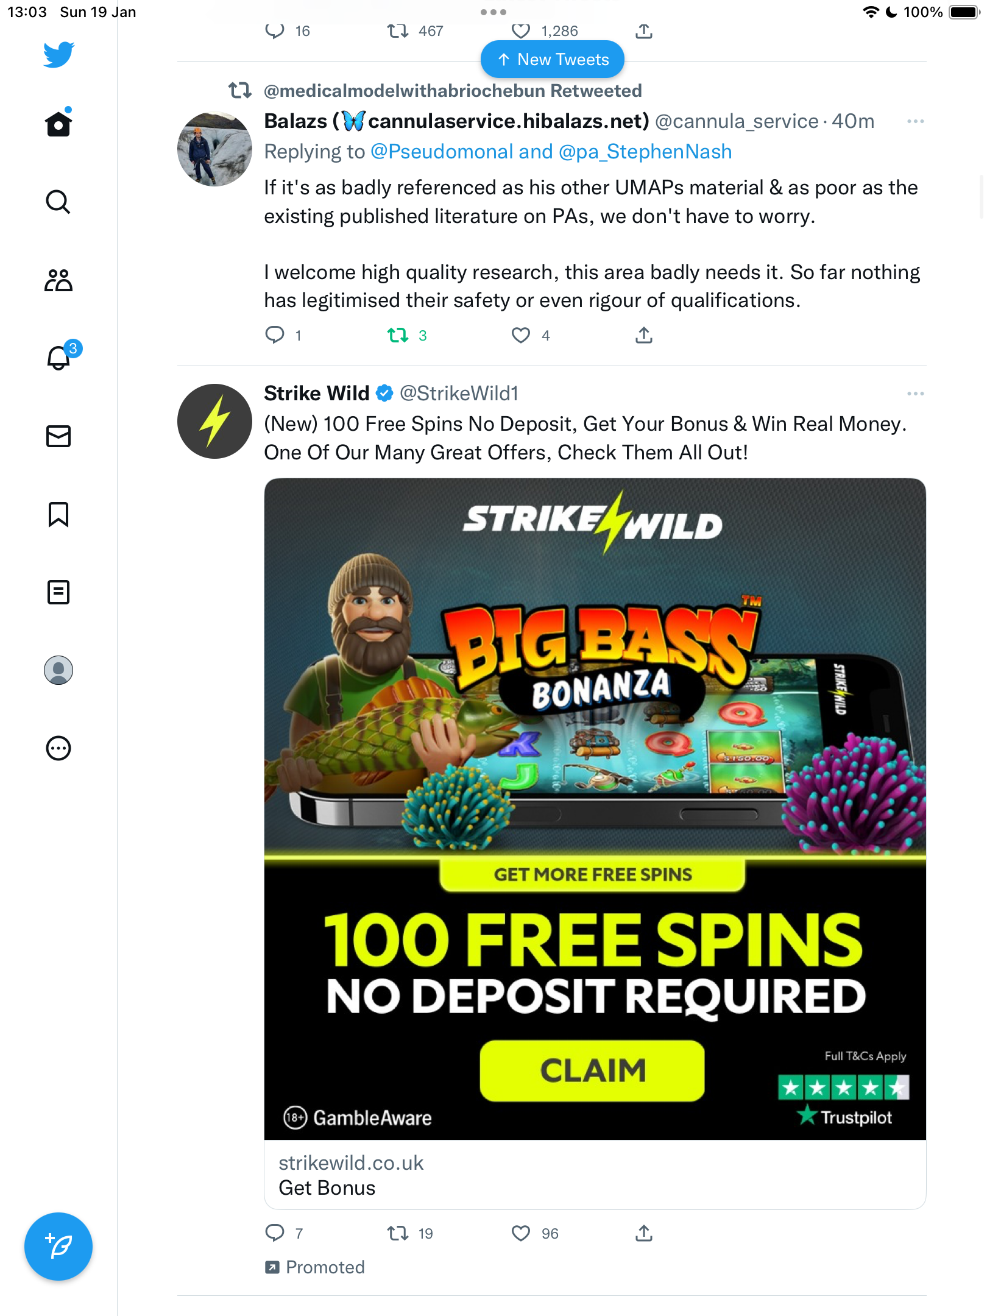987x1316 pixels.
Task: Load New Tweets pill button
Action: (x=553, y=59)
